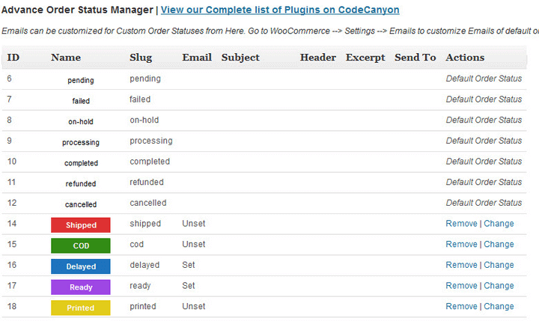Viewport: 539px width, 321px height.
Task: Remove the Delayed order status
Action: pyautogui.click(x=461, y=265)
